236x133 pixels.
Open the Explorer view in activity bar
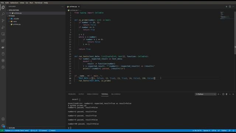pyautogui.click(x=3, y=7)
